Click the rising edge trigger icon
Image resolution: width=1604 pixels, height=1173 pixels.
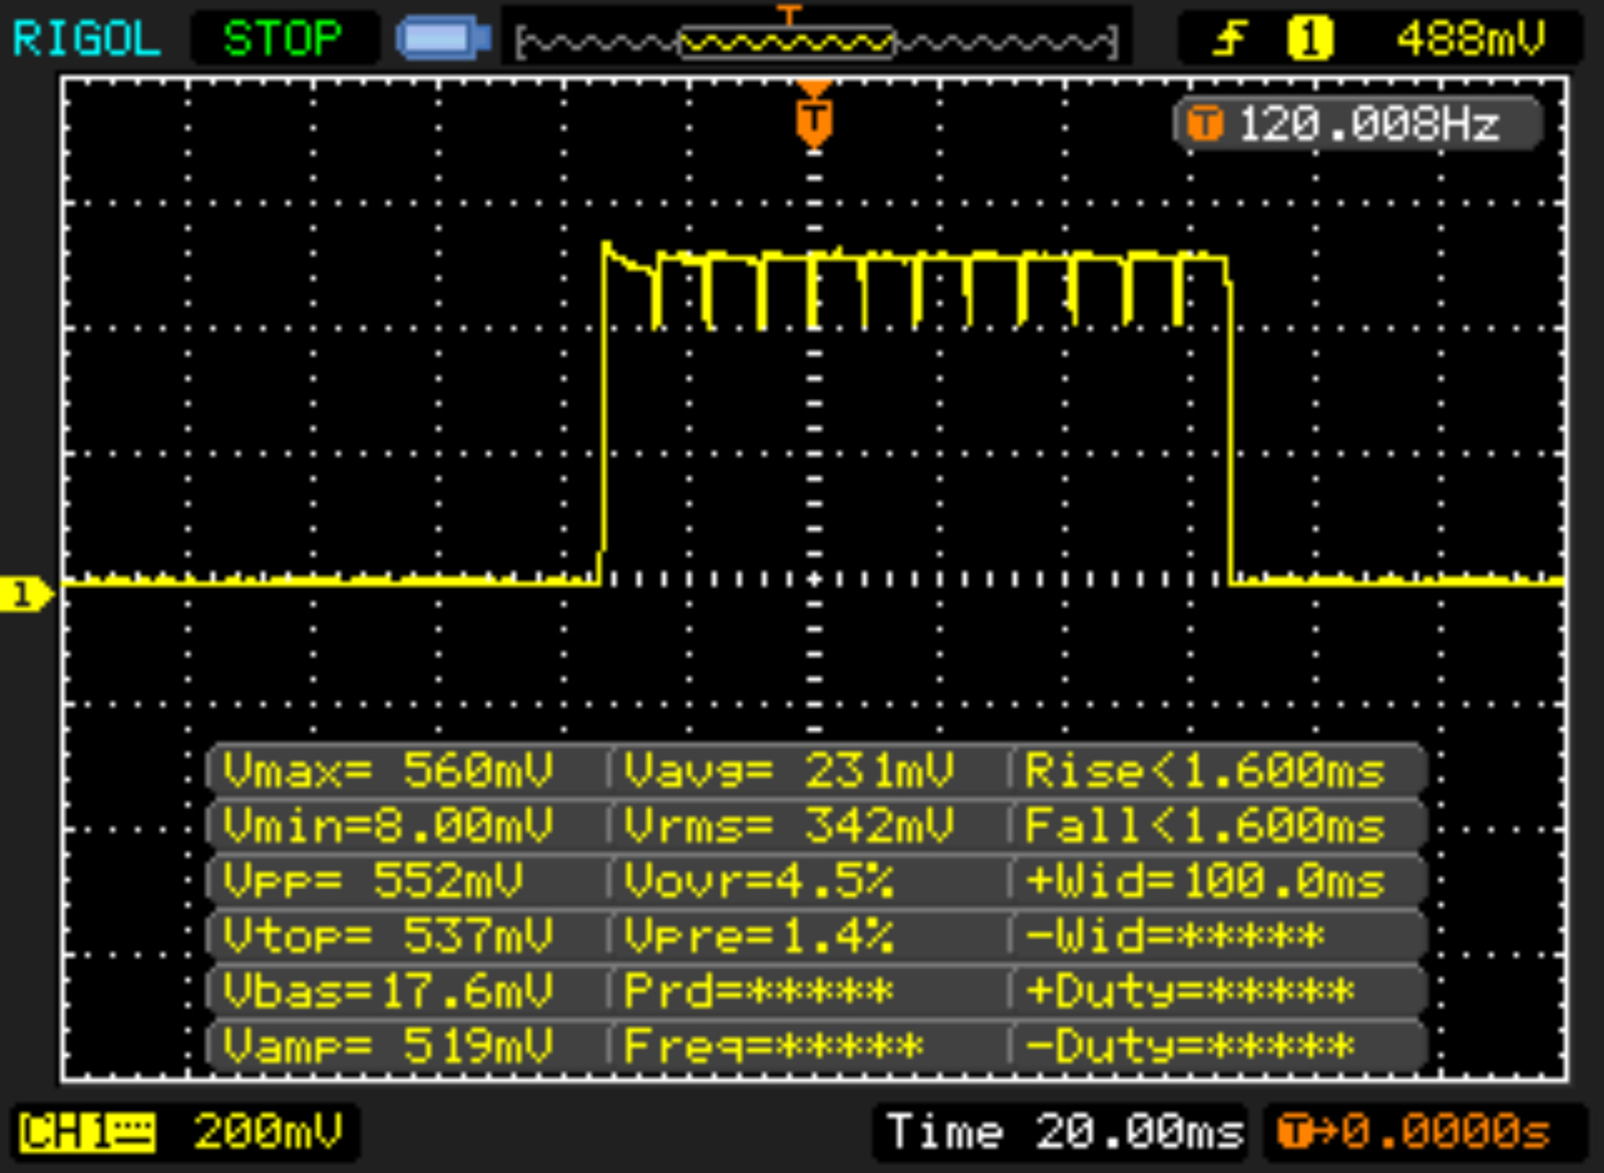(x=1230, y=39)
